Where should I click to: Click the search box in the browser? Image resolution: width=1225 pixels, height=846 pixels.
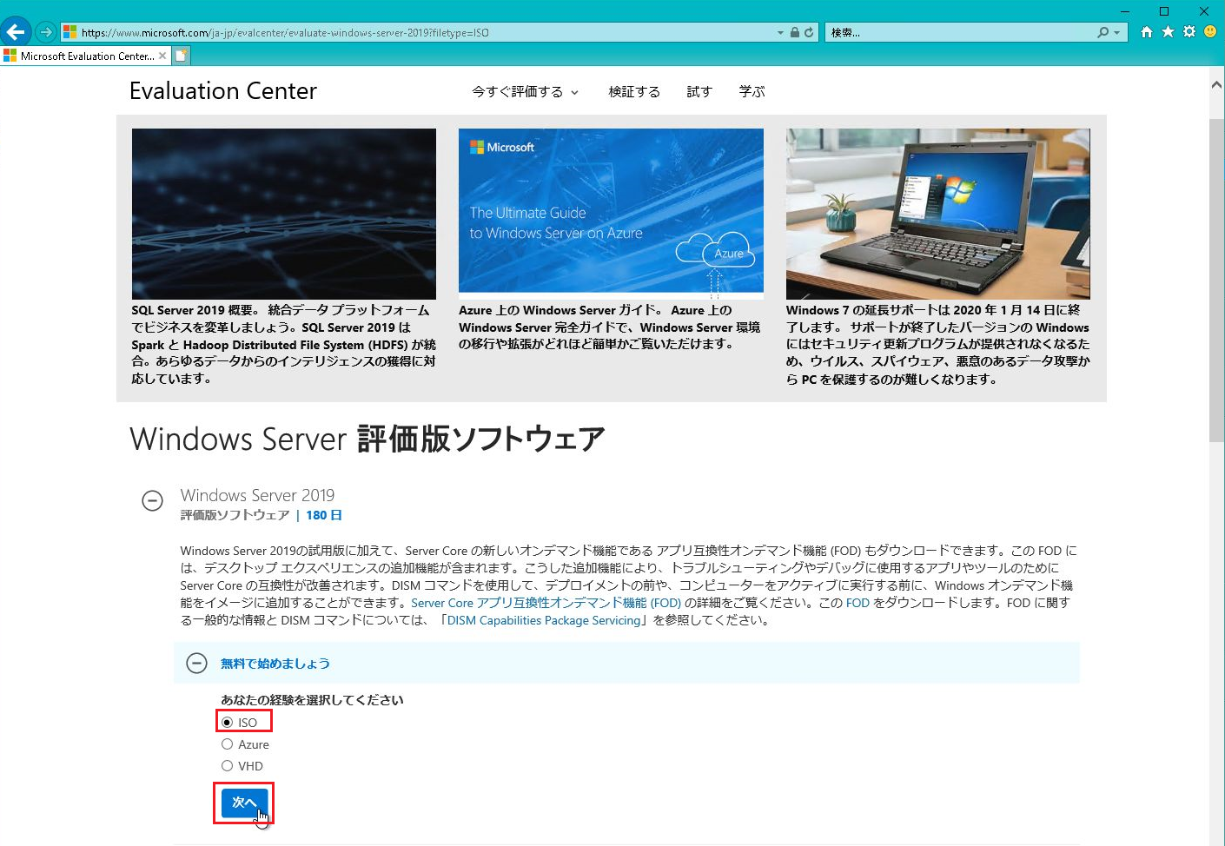[x=956, y=32]
